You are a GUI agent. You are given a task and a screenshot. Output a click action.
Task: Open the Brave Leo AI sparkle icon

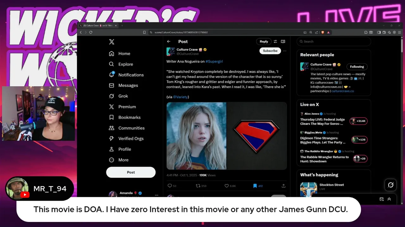click(389, 32)
